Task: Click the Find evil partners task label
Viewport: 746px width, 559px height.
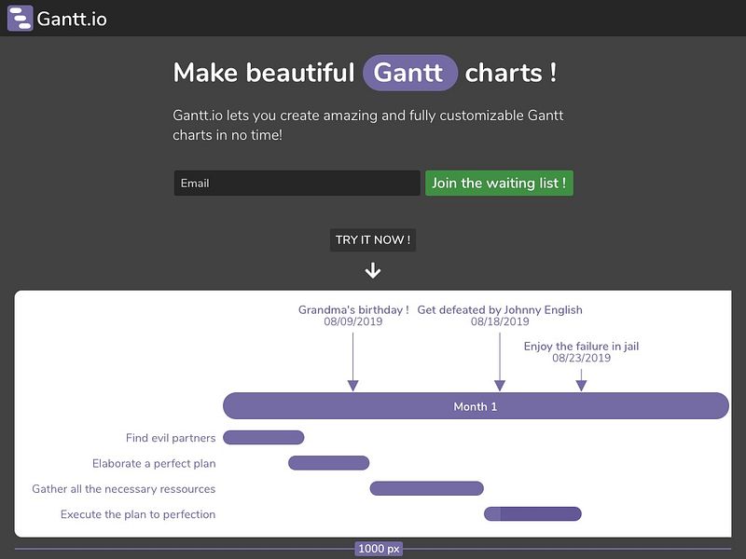Action: pyautogui.click(x=171, y=438)
